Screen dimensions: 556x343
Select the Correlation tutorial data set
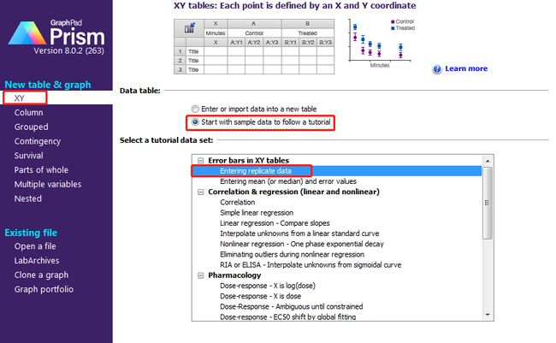coord(237,202)
